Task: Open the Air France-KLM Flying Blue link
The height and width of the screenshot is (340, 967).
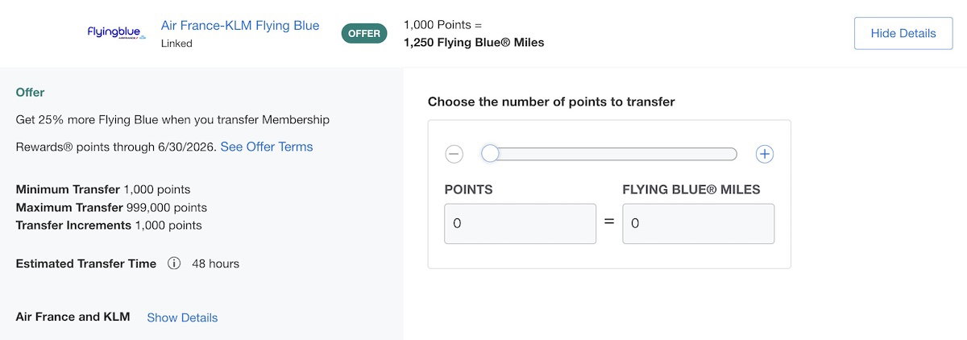Action: coord(240,25)
